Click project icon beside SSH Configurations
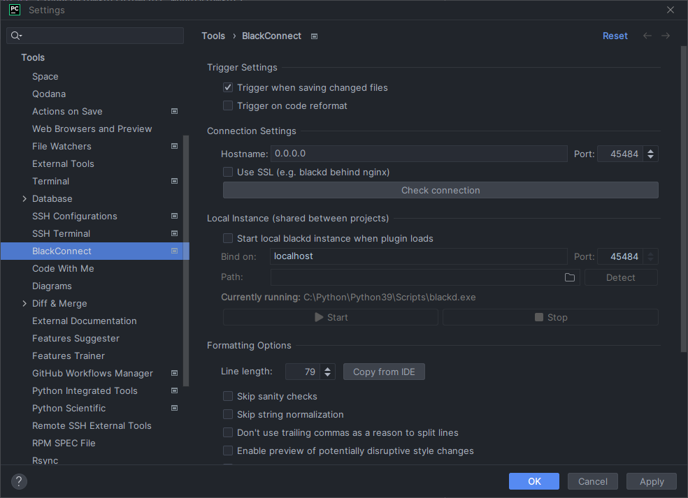 point(174,216)
